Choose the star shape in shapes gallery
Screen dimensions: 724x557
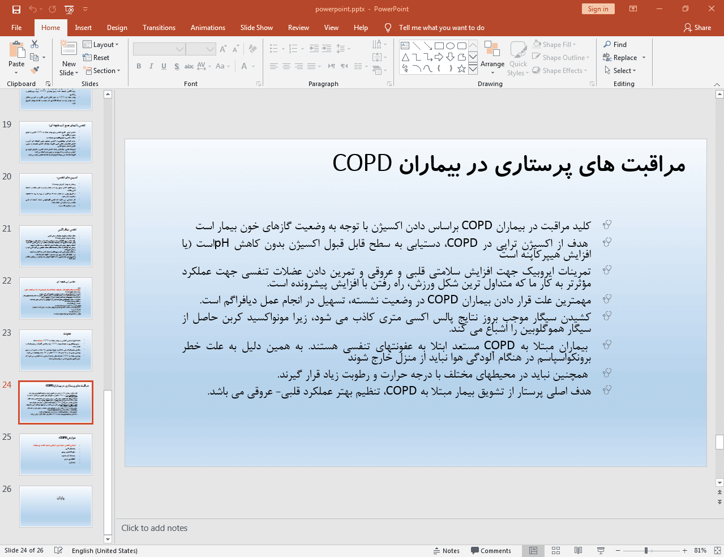[462, 68]
